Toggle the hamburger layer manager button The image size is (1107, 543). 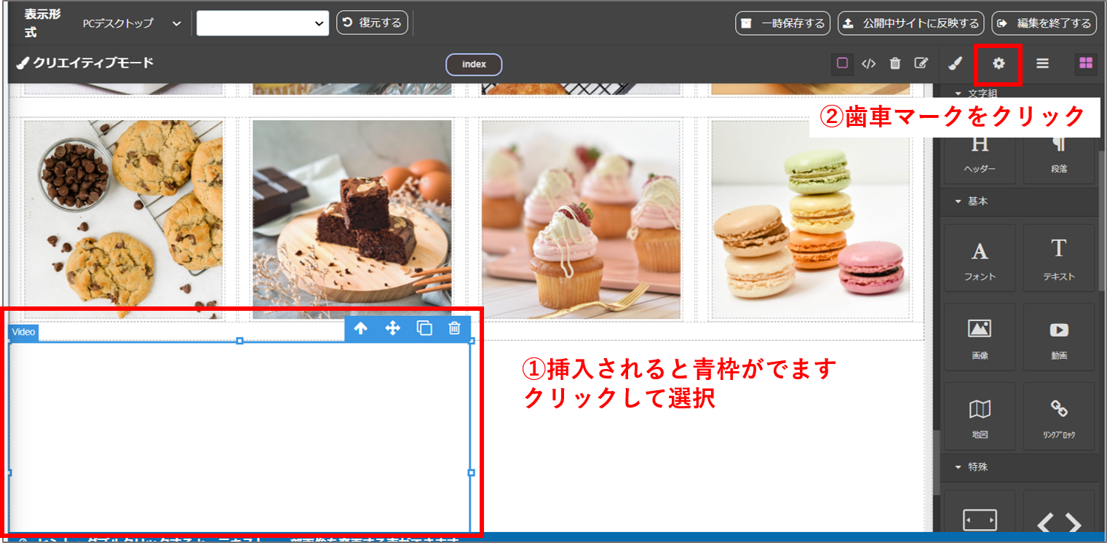pyautogui.click(x=1042, y=63)
